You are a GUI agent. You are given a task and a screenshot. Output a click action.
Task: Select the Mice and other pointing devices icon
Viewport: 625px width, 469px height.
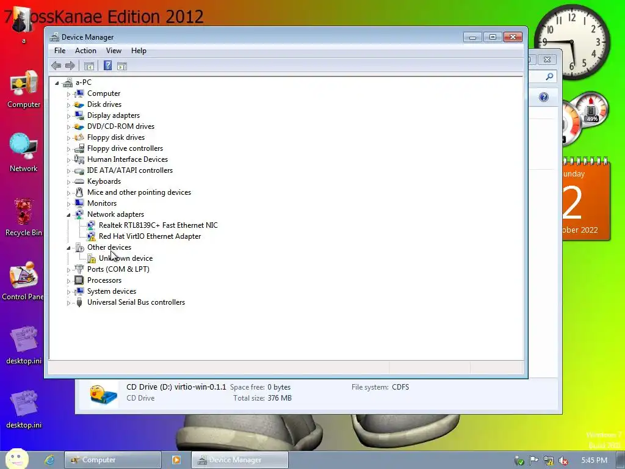(x=79, y=192)
